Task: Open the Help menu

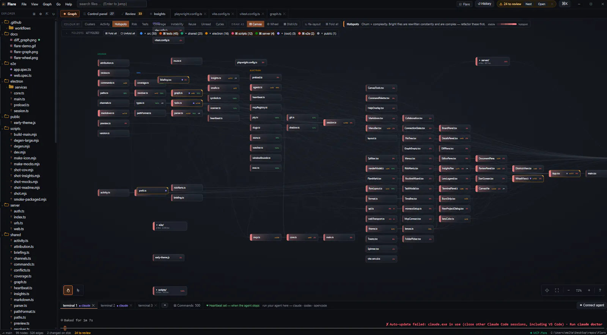Action: click(x=69, y=4)
